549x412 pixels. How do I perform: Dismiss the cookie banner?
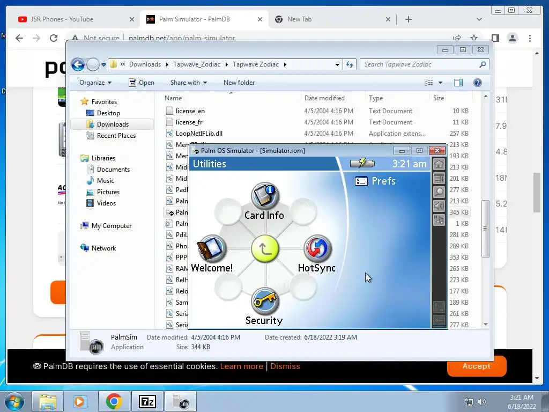tap(285, 366)
